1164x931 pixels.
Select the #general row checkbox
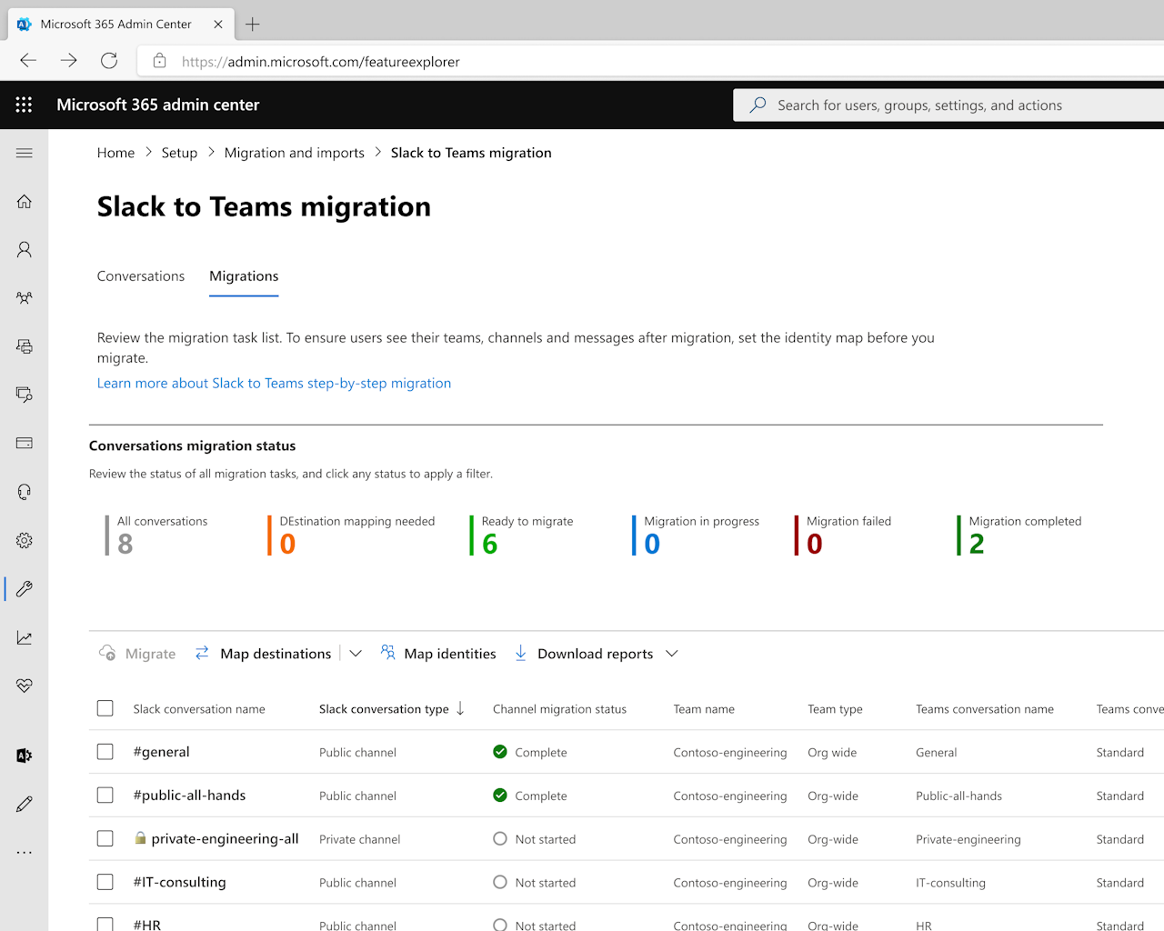click(105, 752)
